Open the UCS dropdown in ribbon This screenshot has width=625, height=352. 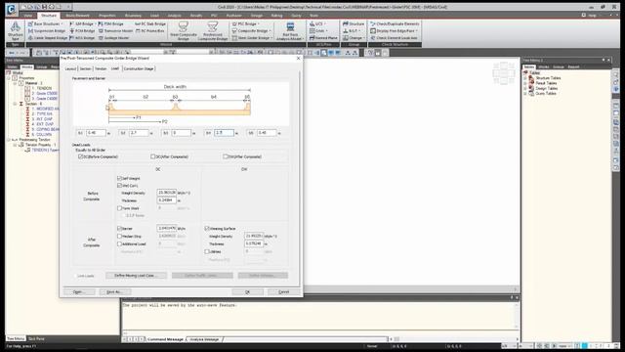click(318, 23)
